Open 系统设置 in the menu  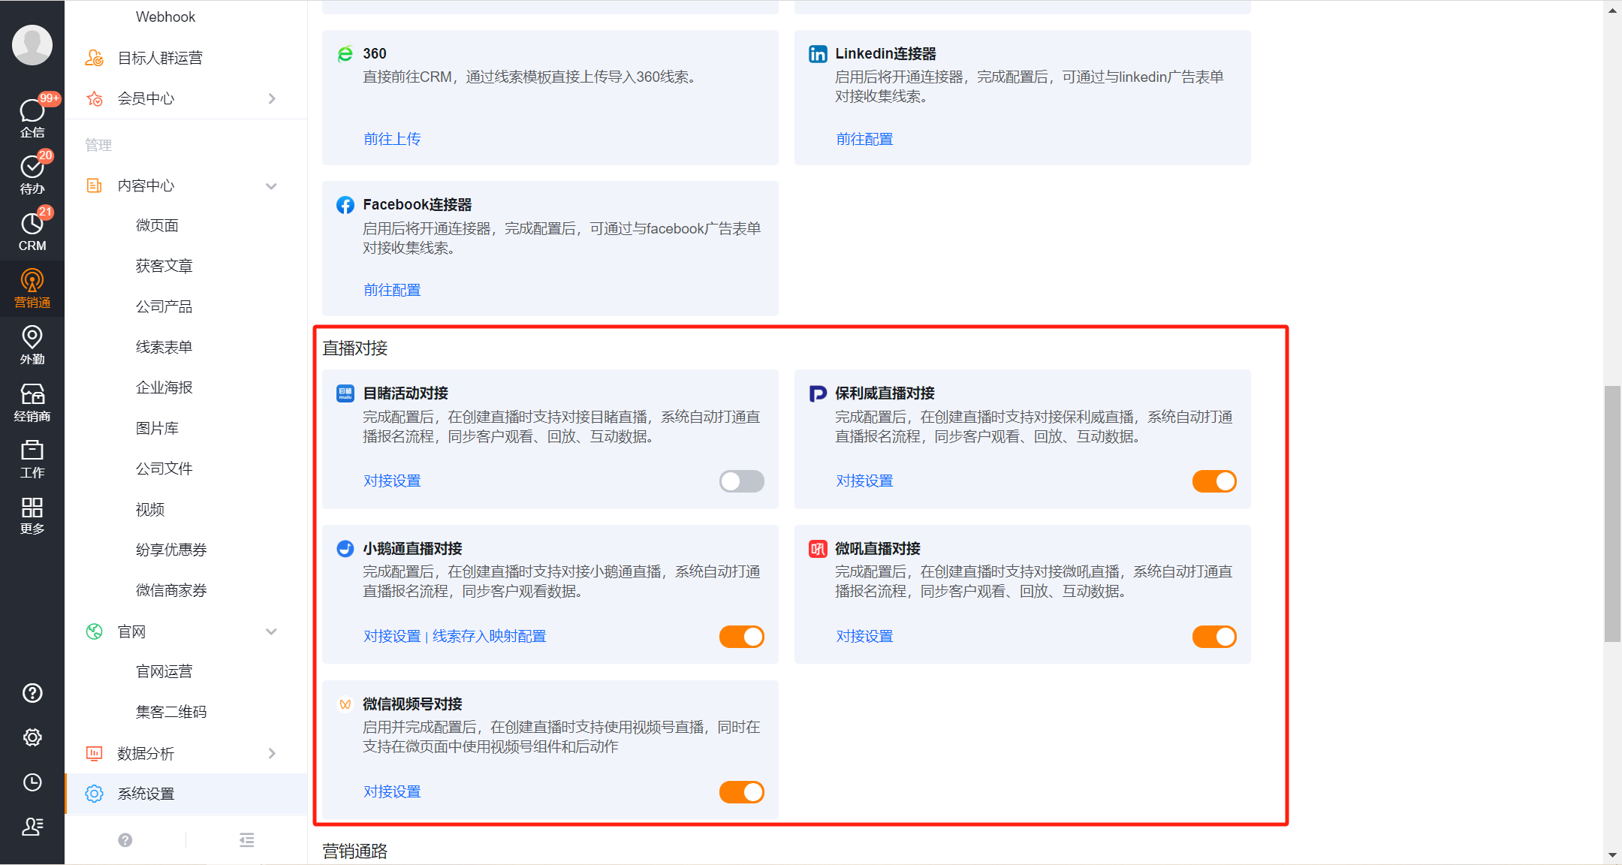(186, 794)
